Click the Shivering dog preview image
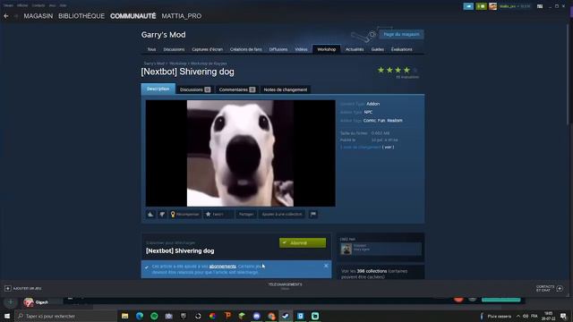573x322 pixels. click(241, 153)
